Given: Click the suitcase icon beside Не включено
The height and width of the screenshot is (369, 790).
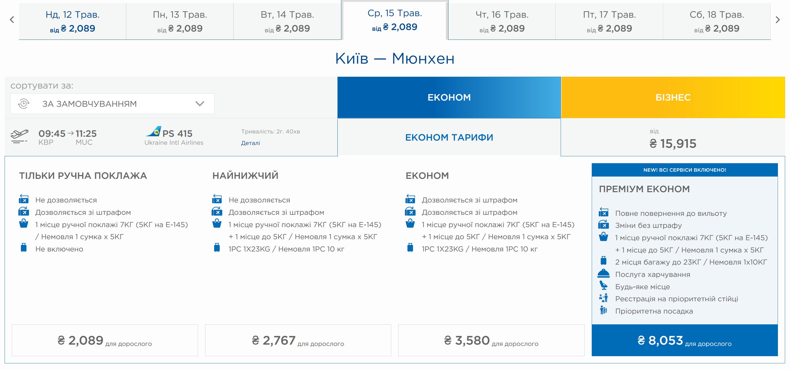Looking at the screenshot, I should pos(24,248).
